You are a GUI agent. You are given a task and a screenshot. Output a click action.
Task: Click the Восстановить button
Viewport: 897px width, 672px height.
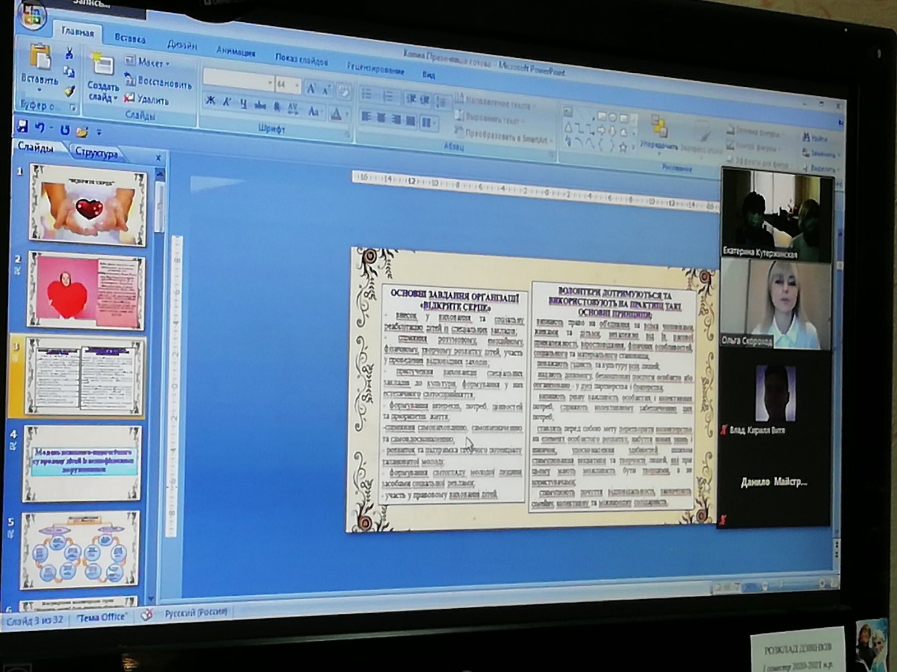click(159, 82)
